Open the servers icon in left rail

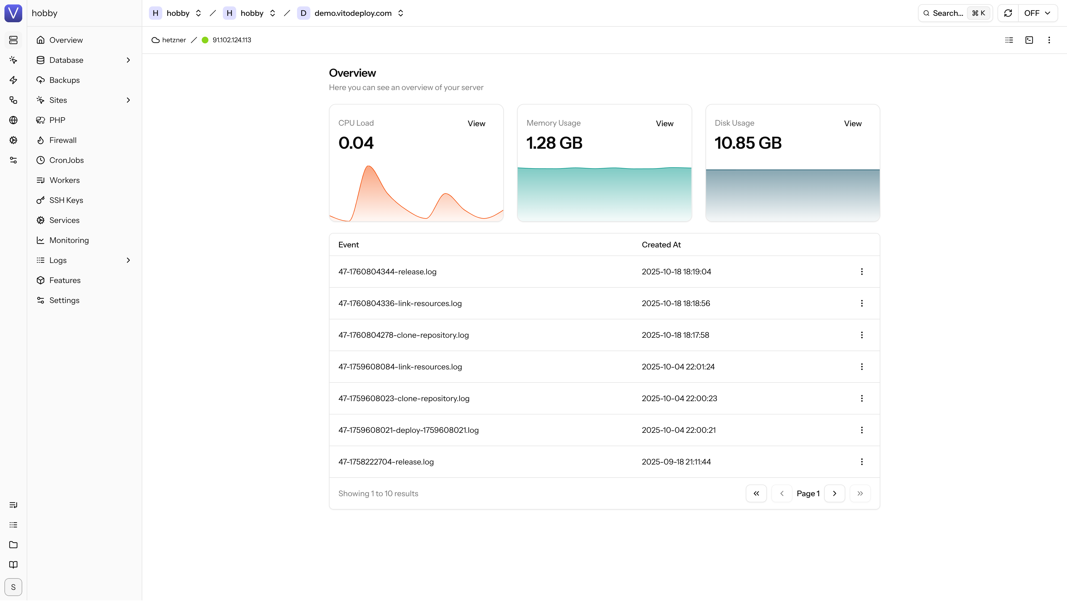tap(13, 40)
